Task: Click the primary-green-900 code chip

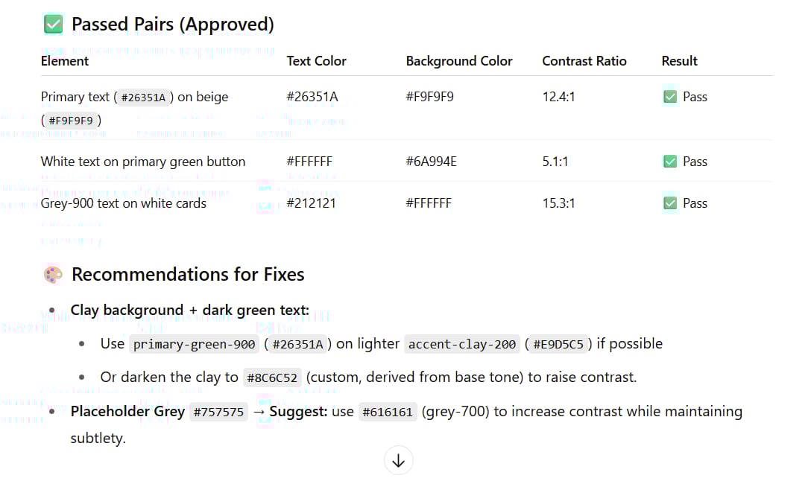Action: tap(194, 344)
